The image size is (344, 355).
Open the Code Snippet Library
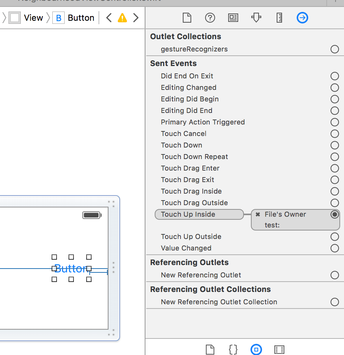coord(233,349)
